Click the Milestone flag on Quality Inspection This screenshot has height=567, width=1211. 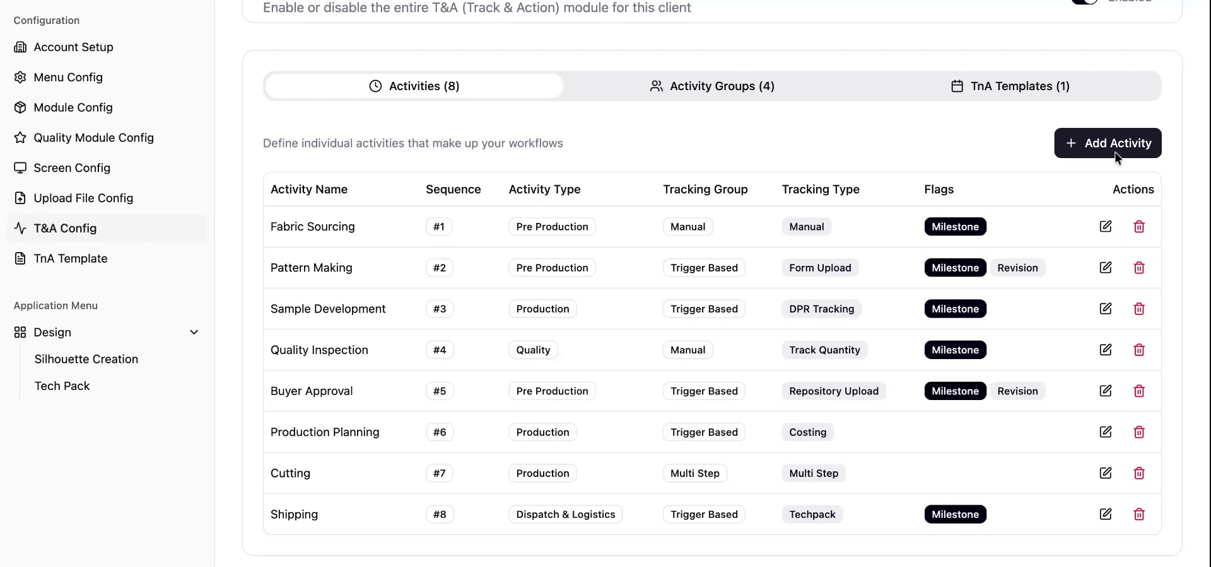point(955,350)
